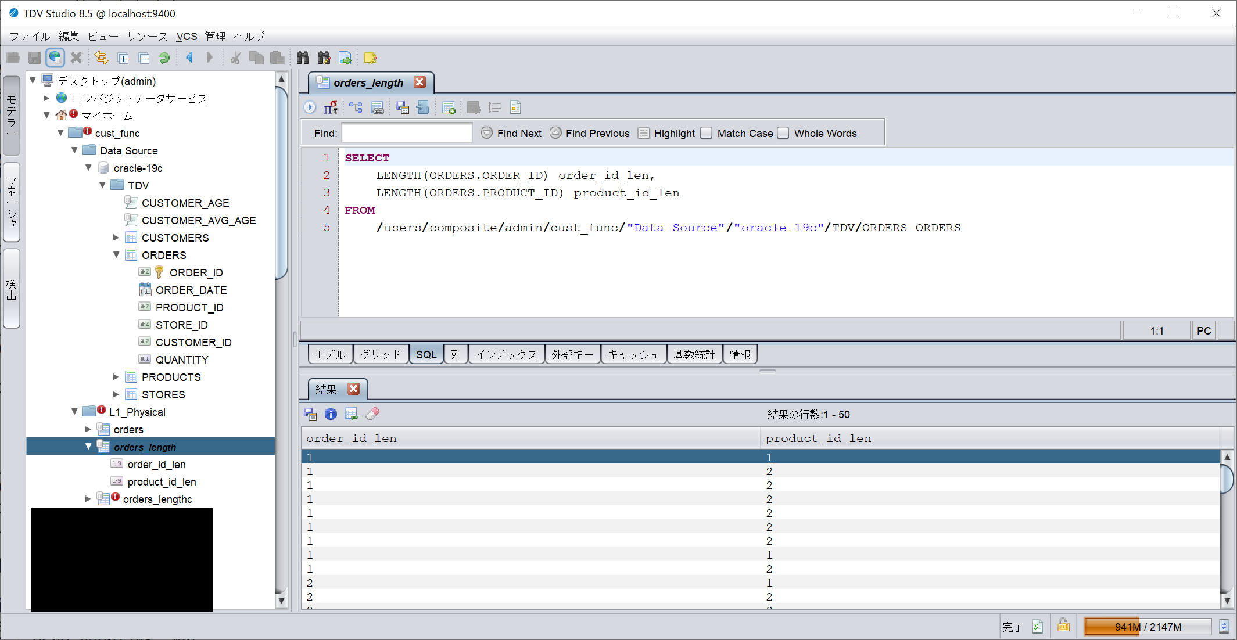Switch to the インデックス tab

(x=507, y=354)
